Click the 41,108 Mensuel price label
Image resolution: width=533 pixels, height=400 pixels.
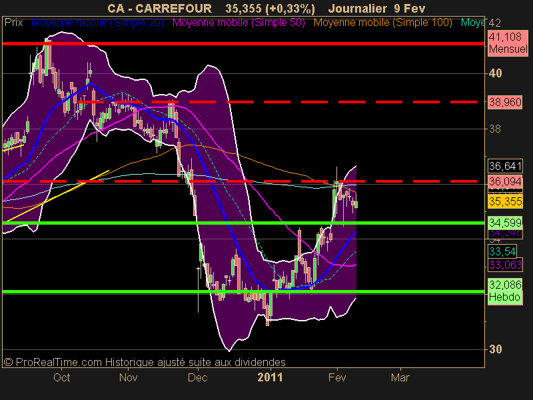(508, 43)
